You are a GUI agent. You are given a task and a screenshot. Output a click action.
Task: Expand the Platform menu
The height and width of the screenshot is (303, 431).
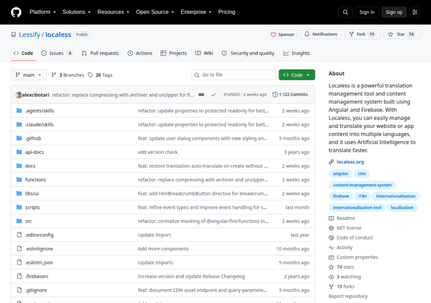coord(43,12)
